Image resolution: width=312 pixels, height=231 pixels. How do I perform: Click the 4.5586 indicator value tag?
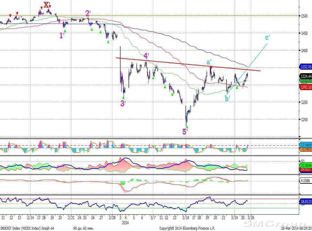[304, 181]
